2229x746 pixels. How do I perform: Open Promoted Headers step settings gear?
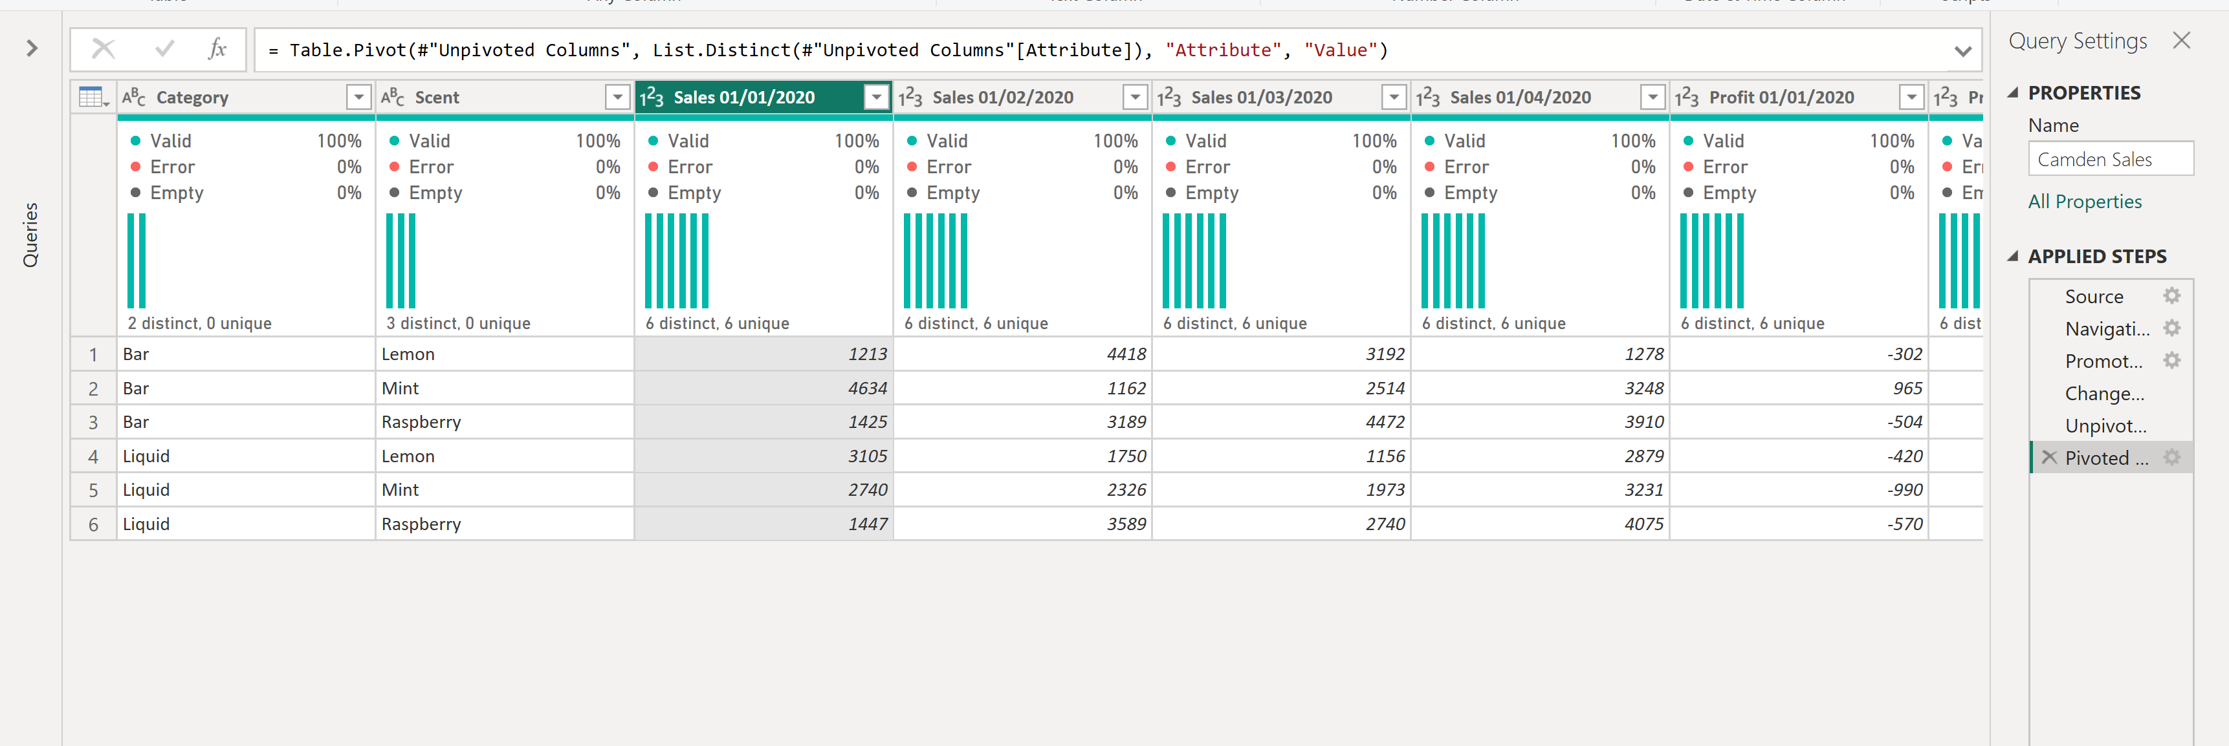(2172, 359)
